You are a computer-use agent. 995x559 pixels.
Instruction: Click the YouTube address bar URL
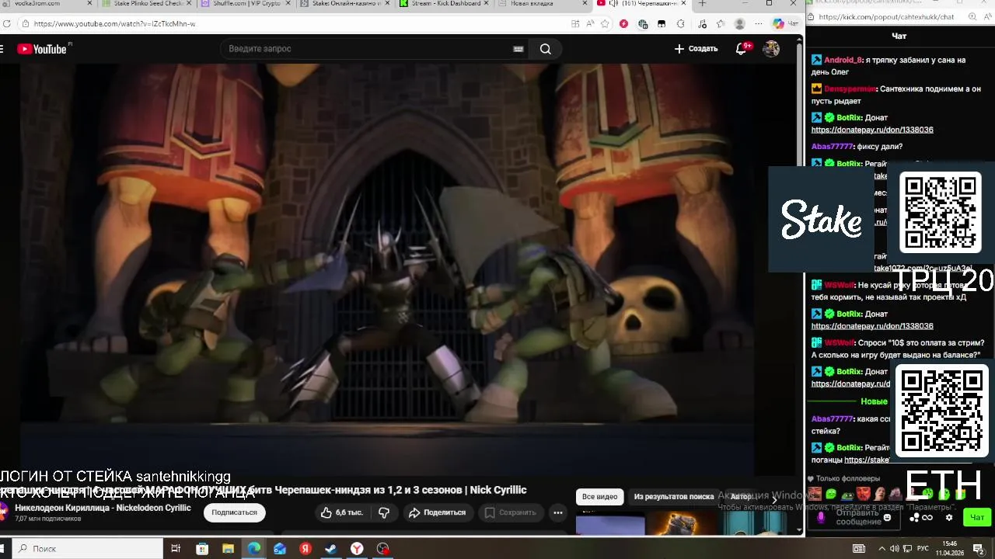(x=114, y=24)
